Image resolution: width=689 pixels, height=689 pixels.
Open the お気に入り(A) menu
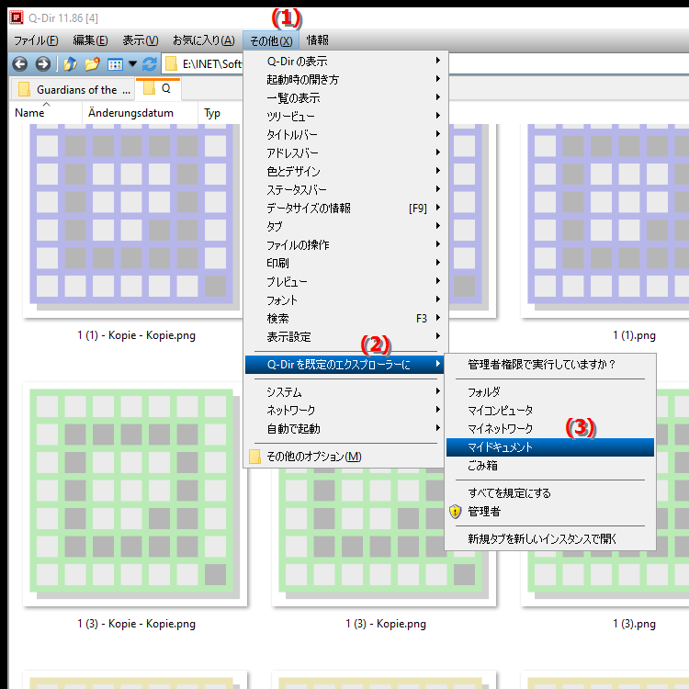pyautogui.click(x=203, y=40)
